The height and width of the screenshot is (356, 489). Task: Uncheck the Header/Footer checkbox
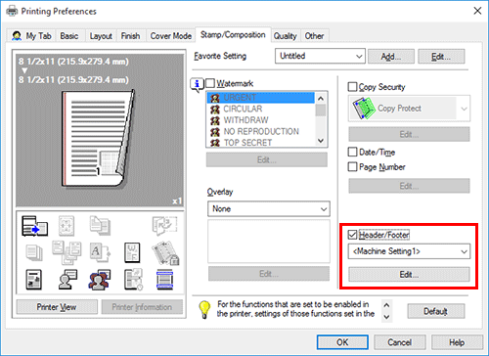352,235
